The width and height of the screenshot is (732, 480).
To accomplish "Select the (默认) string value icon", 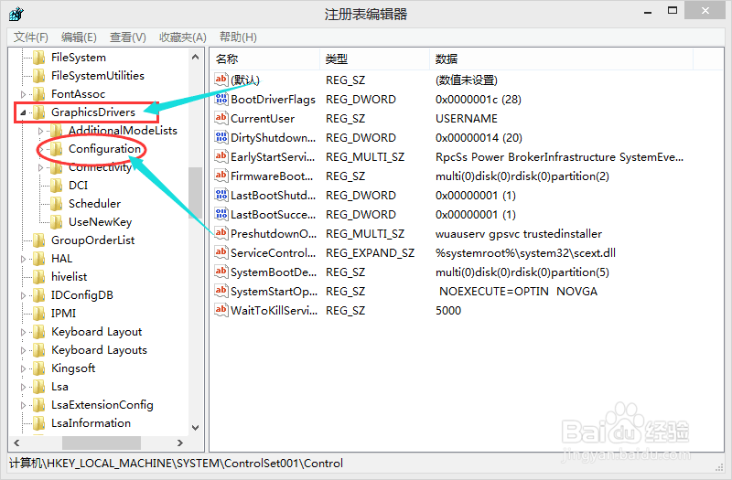I will click(221, 80).
